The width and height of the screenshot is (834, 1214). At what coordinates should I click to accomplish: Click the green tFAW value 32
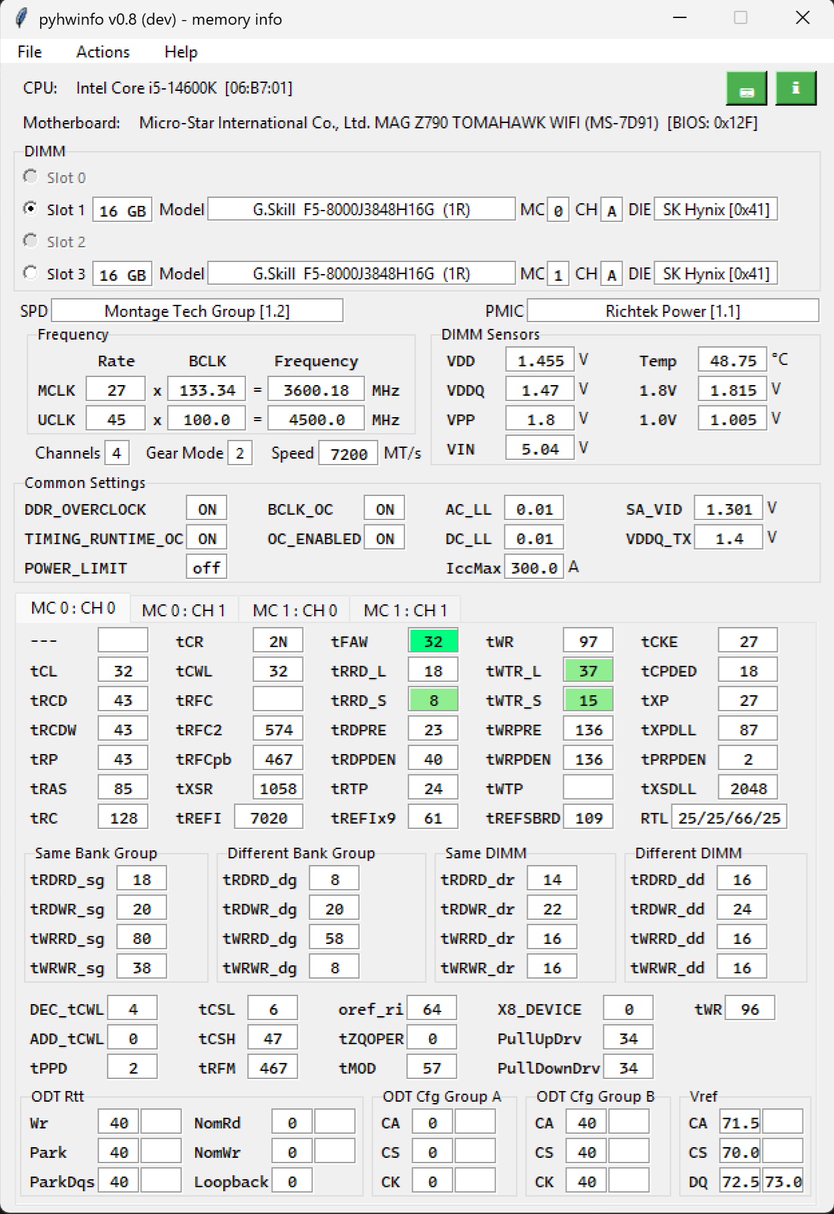(x=433, y=642)
